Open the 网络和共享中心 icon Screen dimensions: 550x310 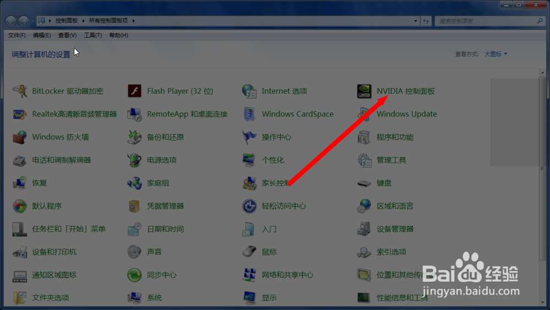click(249, 275)
